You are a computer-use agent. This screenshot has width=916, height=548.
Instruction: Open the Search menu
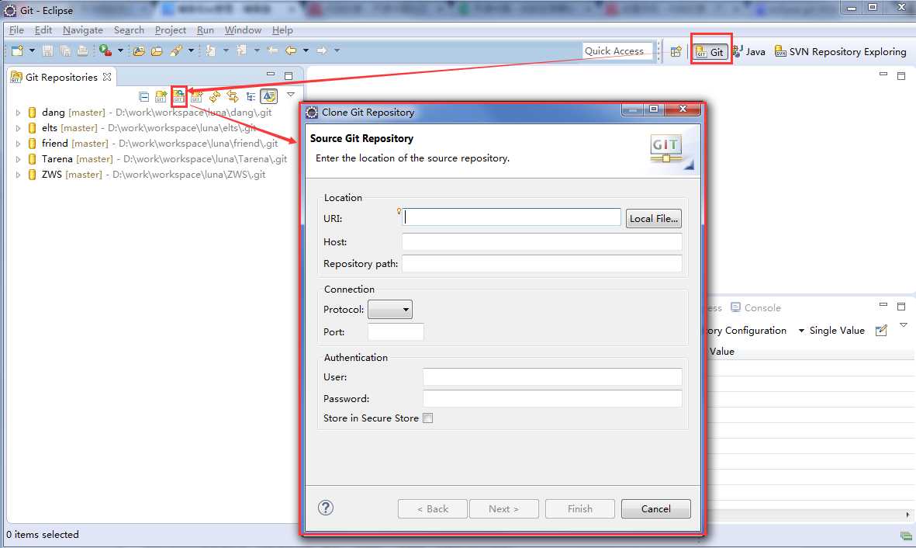click(x=129, y=29)
